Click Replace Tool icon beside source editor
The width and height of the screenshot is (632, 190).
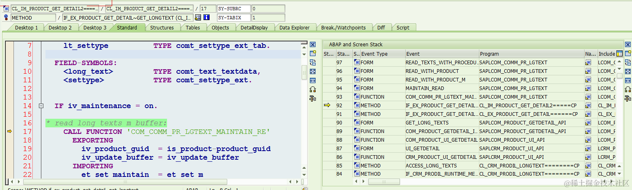313,62
